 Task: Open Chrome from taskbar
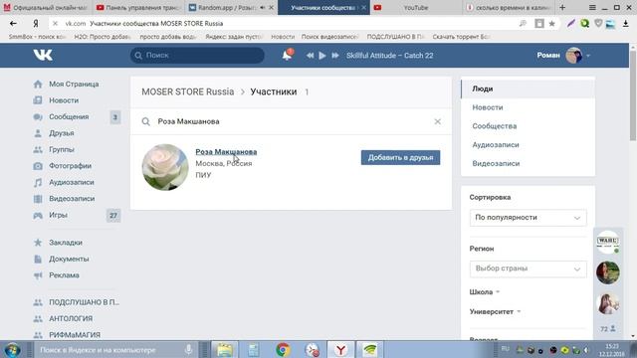tap(283, 349)
